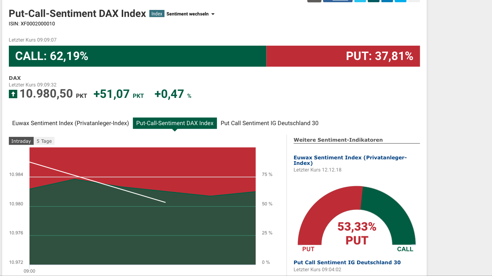Click the 50 % axis label

[x=267, y=204]
